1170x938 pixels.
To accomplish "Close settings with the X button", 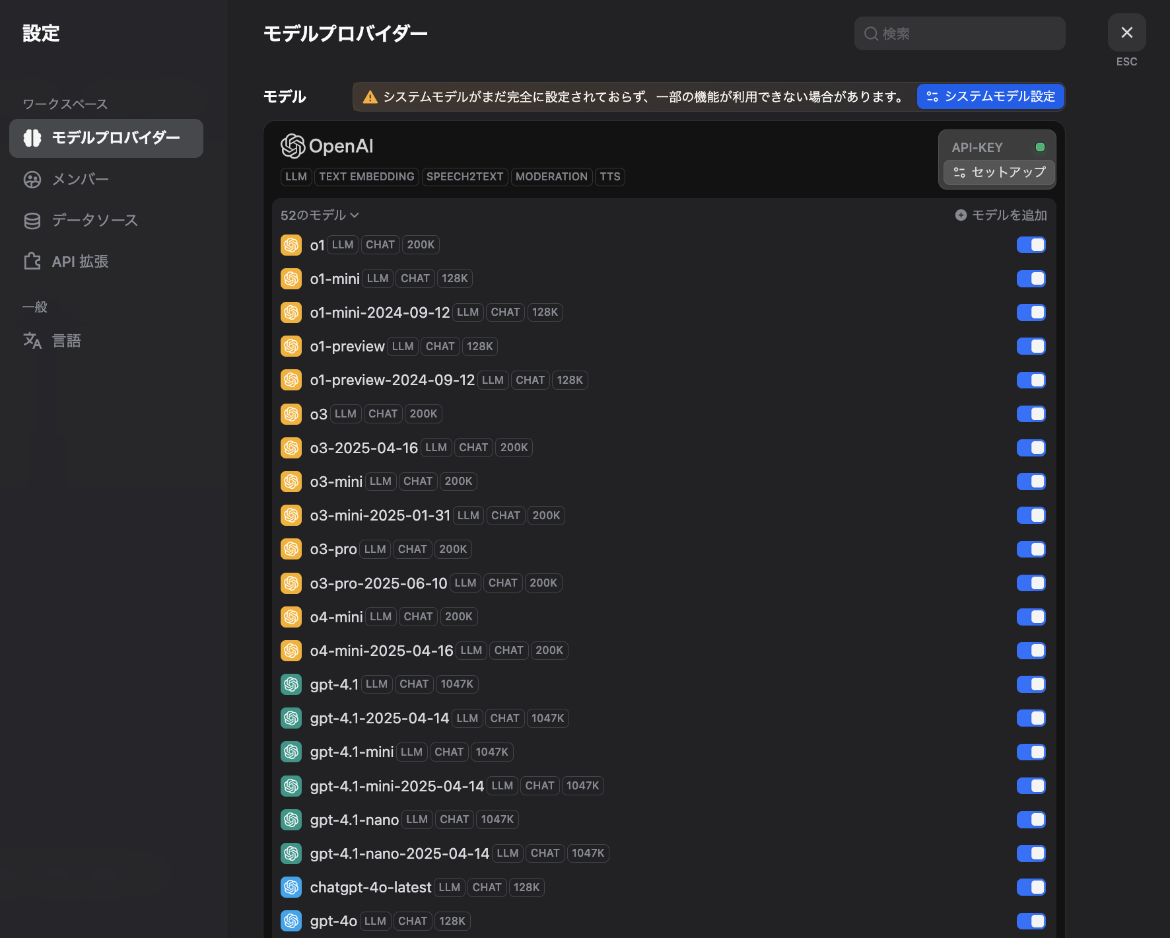I will point(1127,32).
